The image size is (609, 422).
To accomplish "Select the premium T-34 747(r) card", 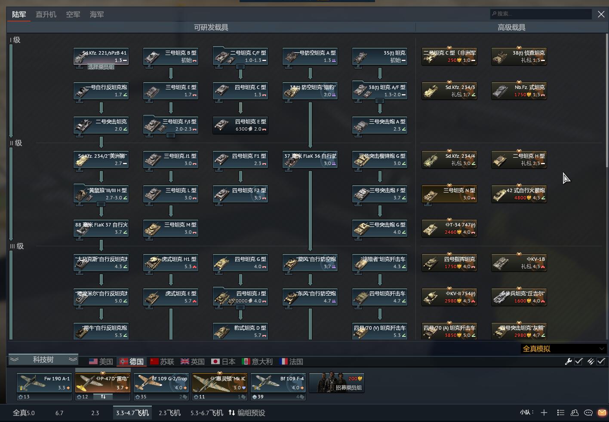I will tap(449, 228).
